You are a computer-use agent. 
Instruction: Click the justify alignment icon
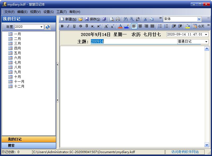pos(152,26)
